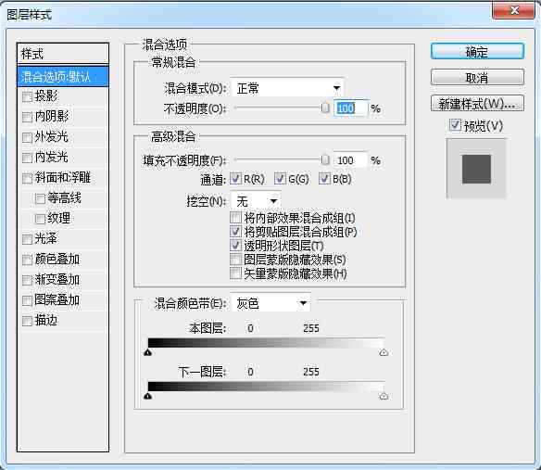Click the 取消 button
The width and height of the screenshot is (541, 470).
tap(477, 77)
